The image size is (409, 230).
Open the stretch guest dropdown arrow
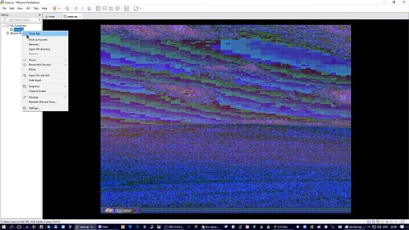140,8
